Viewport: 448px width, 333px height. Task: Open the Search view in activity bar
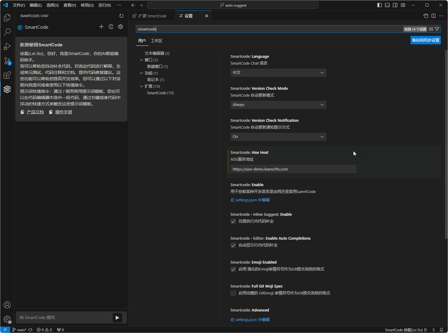(7, 32)
